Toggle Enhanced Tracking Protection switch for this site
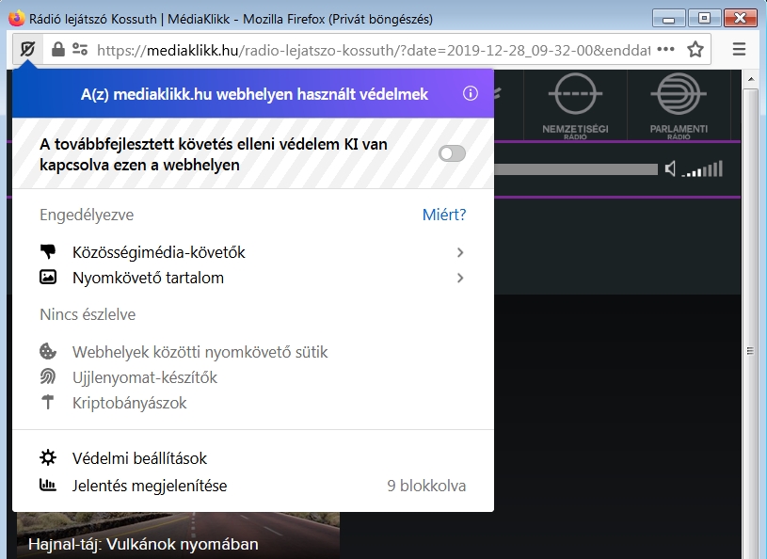 click(452, 153)
